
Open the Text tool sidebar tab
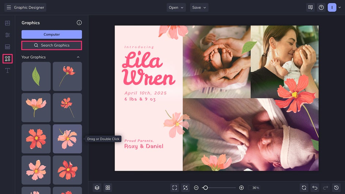click(7, 70)
